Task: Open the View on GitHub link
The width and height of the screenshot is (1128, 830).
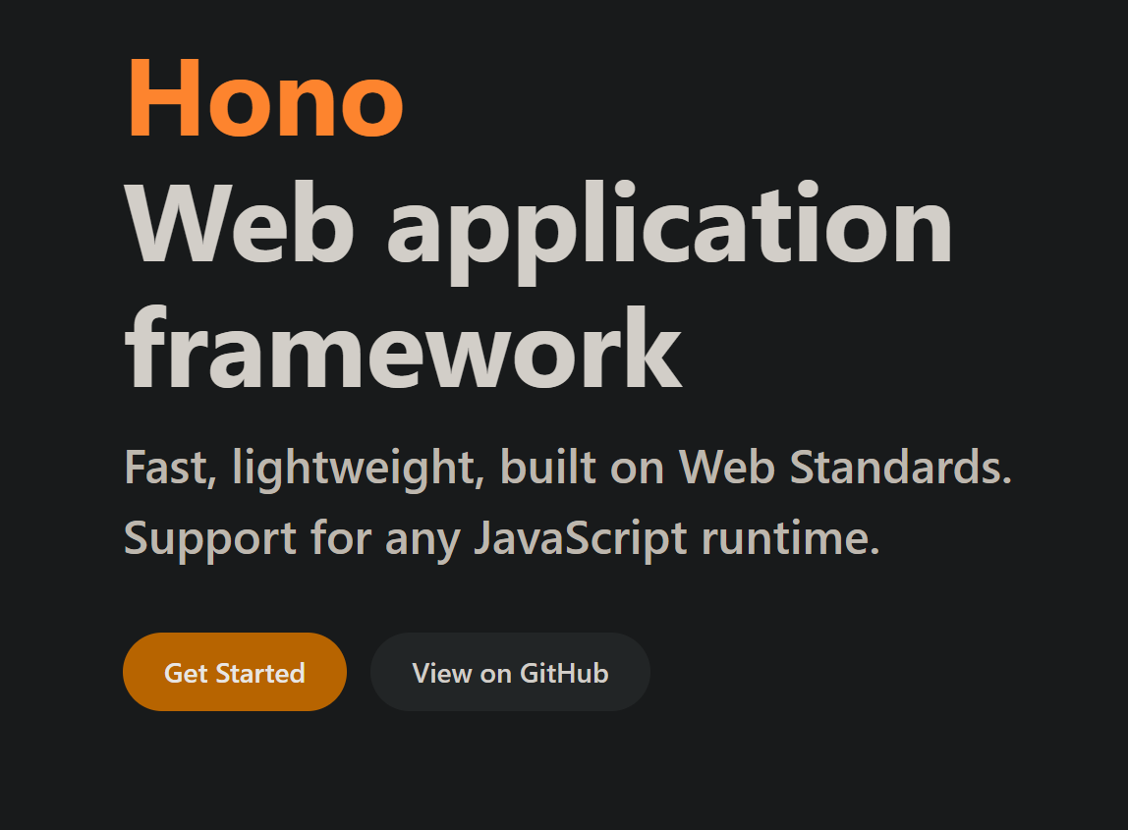Action: tap(510, 673)
